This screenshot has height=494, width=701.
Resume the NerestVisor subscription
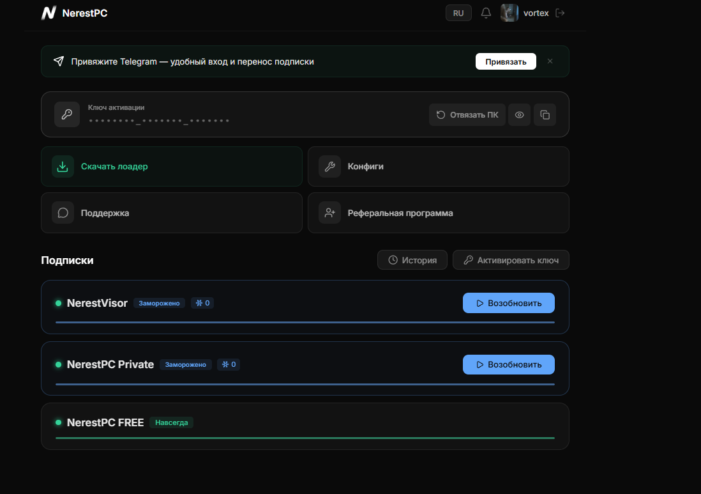point(509,303)
